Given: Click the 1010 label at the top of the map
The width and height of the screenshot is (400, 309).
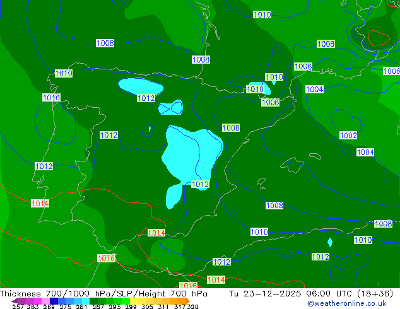Looking at the screenshot, I should (x=262, y=15).
